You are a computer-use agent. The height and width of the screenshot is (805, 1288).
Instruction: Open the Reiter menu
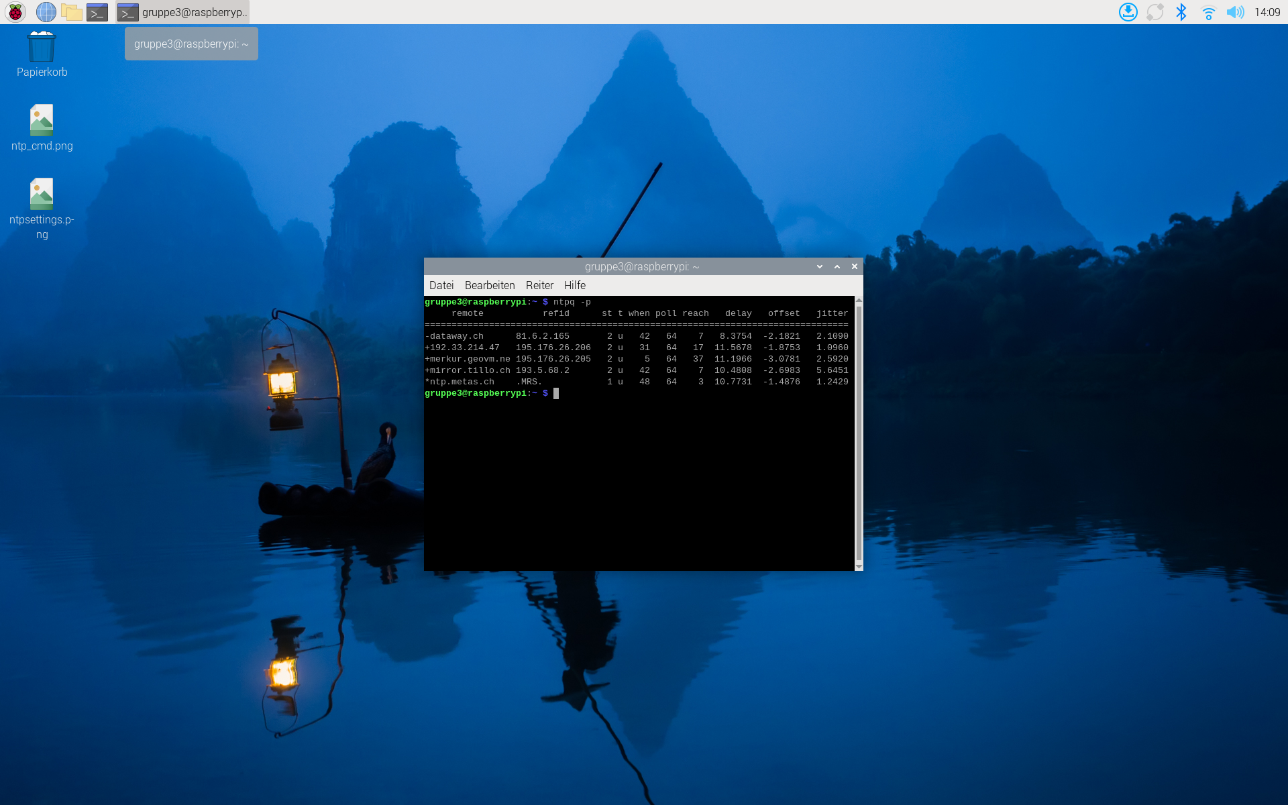click(x=539, y=285)
